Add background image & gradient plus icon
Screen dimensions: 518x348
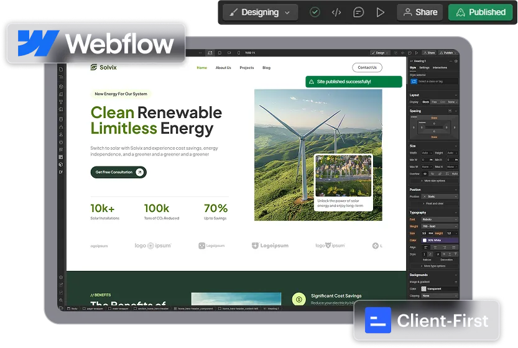pyautogui.click(x=456, y=282)
